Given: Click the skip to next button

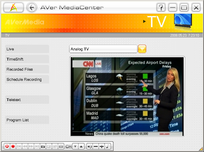Looking at the screenshot, I should (x=37, y=146).
